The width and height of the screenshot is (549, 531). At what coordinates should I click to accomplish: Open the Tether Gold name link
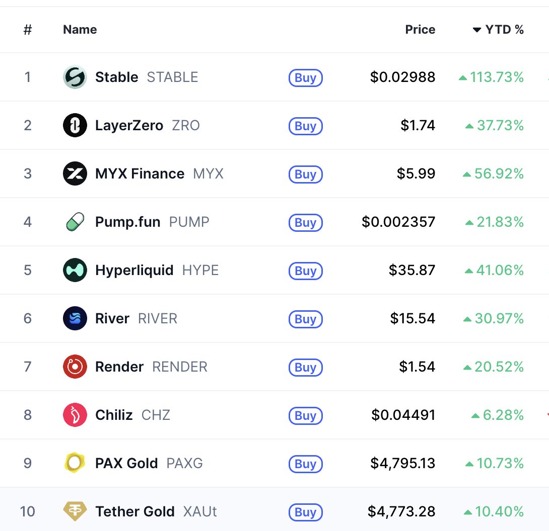[x=134, y=512]
